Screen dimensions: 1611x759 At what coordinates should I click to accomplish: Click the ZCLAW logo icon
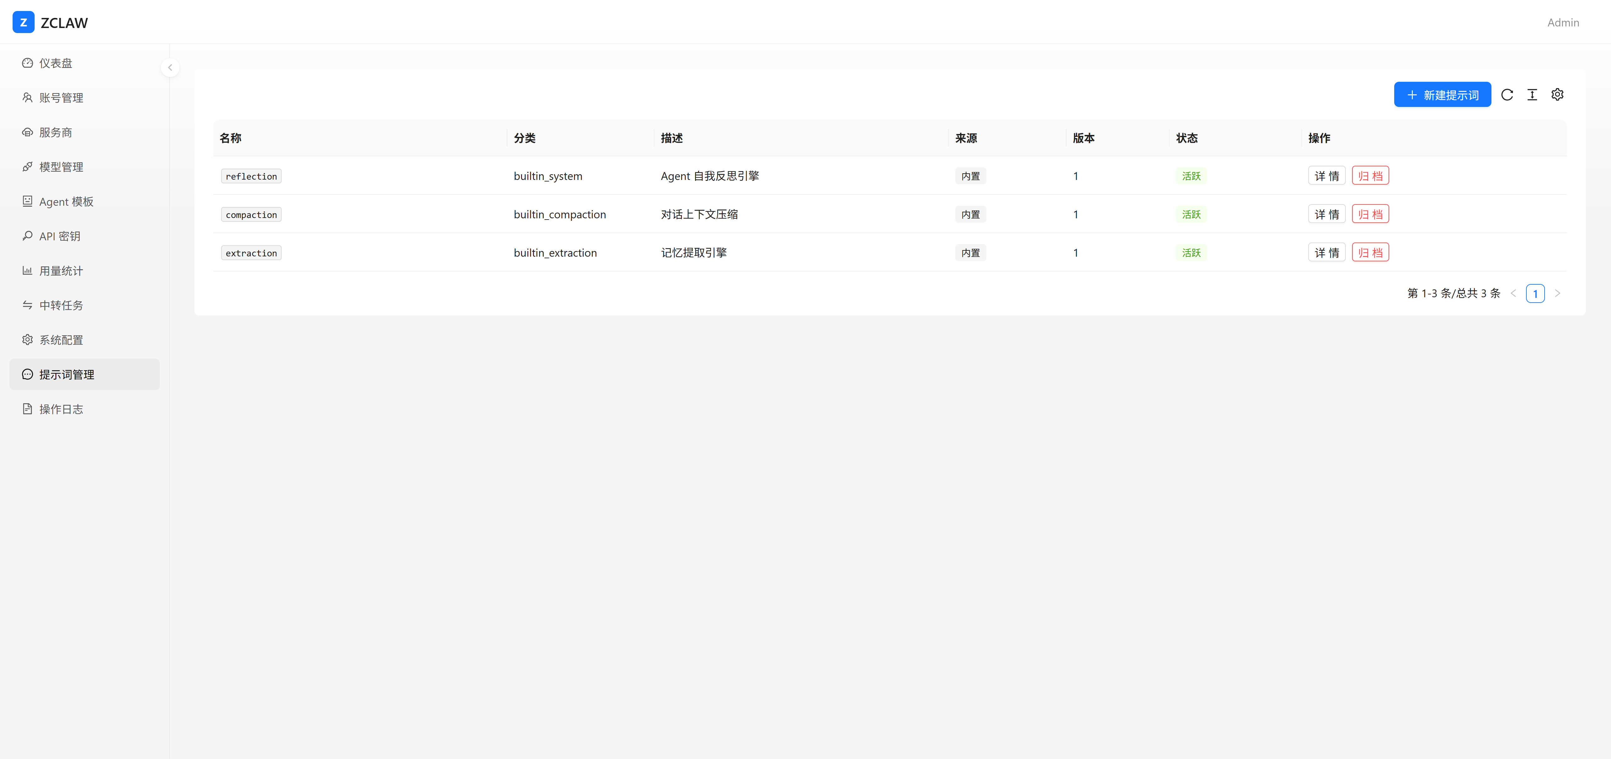23,23
